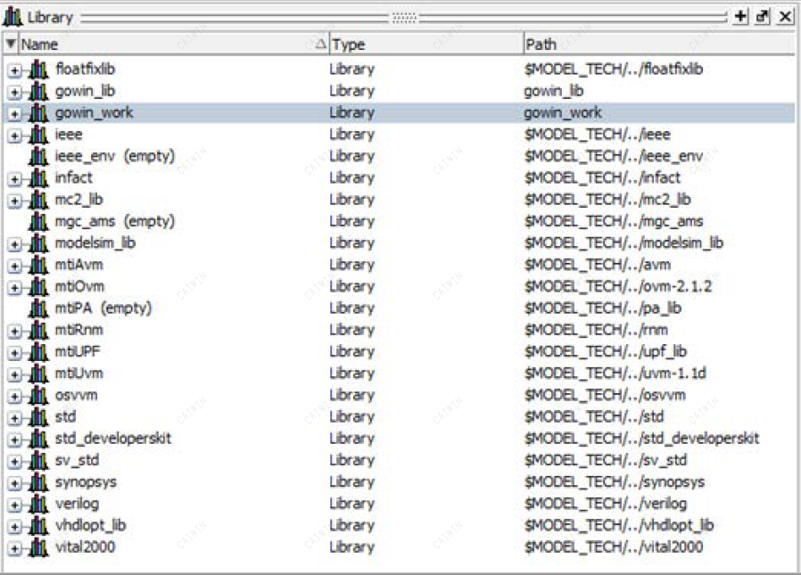Click the ieee library icon
Screen dimensions: 801x575
pos(38,135)
